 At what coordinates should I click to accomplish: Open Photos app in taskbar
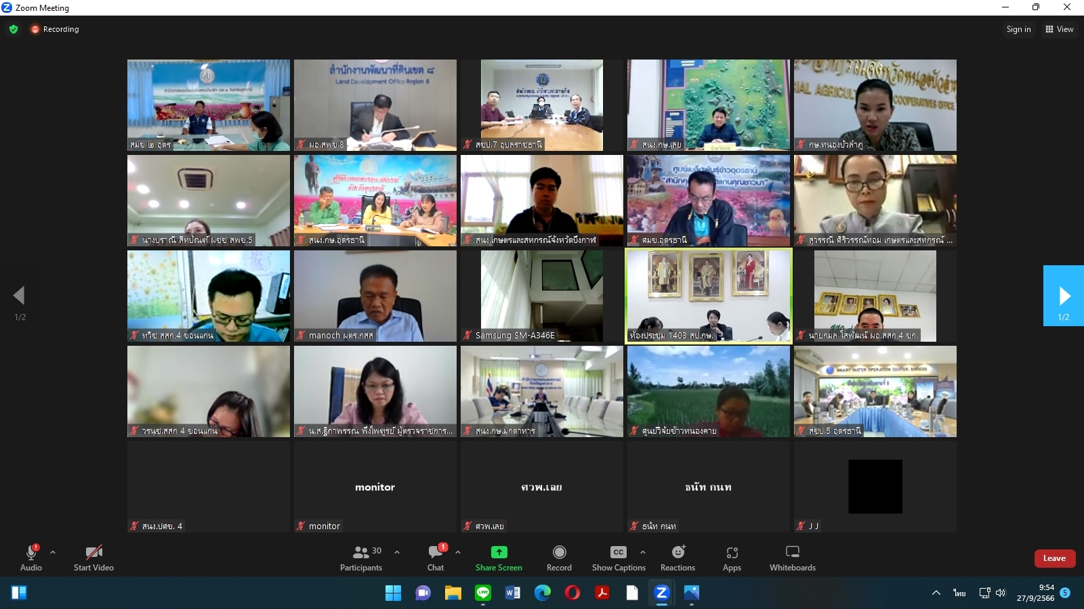point(692,593)
